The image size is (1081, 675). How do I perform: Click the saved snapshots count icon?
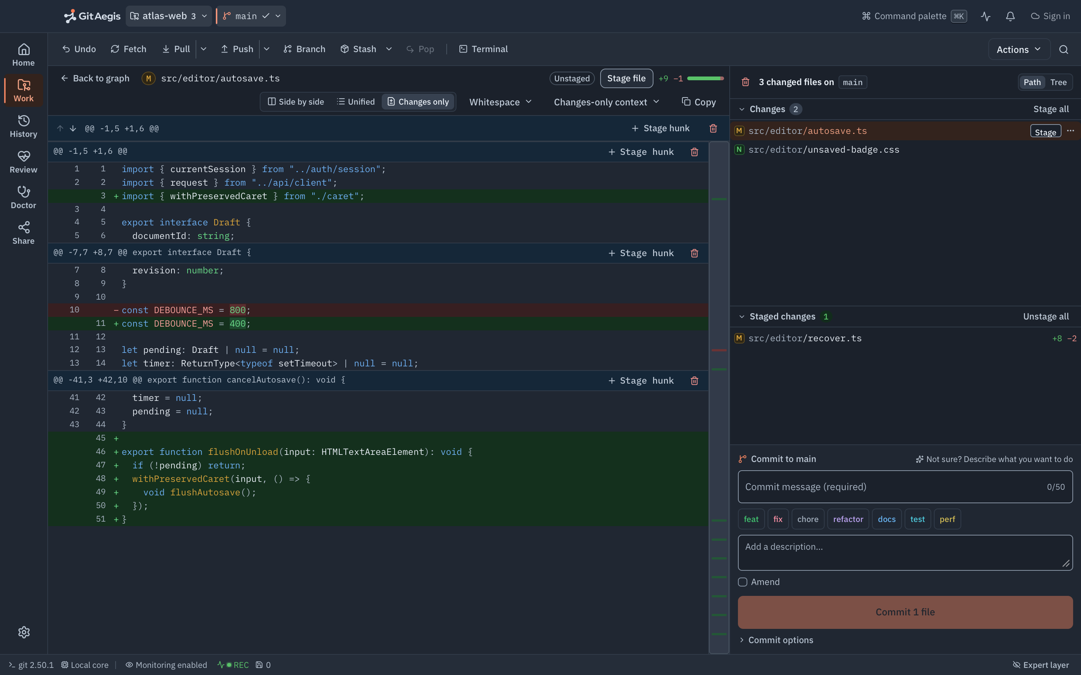click(x=263, y=665)
